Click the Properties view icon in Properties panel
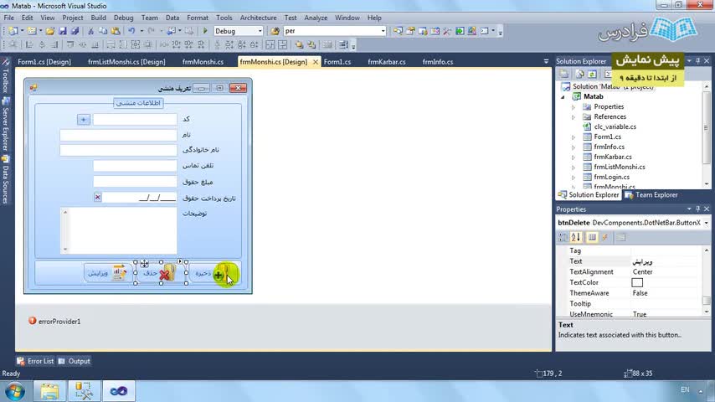 [592, 237]
